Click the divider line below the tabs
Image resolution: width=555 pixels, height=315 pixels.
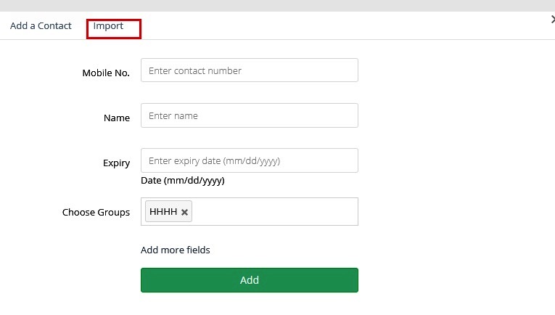click(277, 39)
